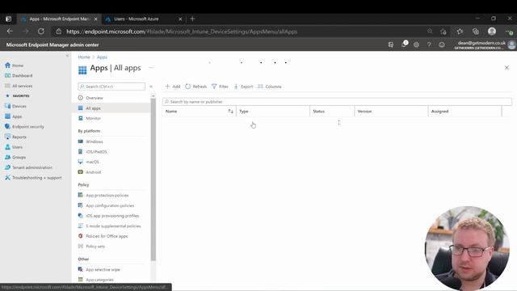Screen dimensions: 517x291
Task: Close the Apps blade
Action: pyautogui.click(x=506, y=68)
